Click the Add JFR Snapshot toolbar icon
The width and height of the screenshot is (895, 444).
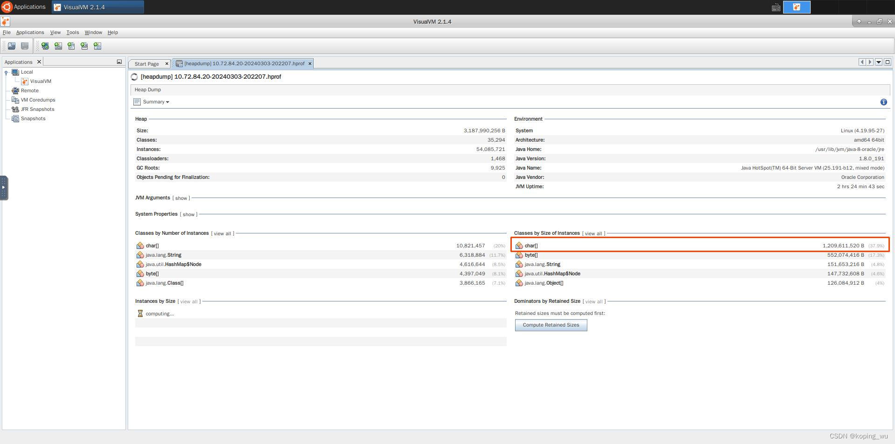[x=84, y=46]
